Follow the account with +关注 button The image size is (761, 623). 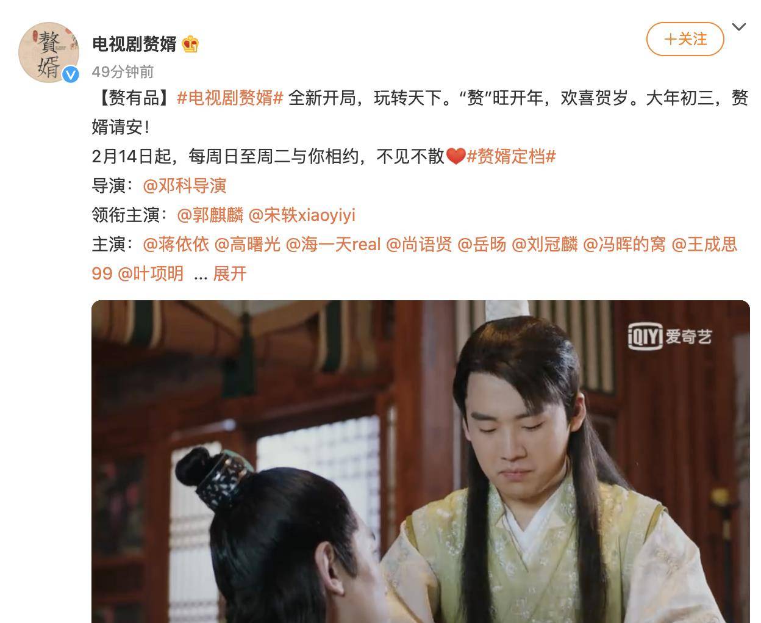[685, 39]
